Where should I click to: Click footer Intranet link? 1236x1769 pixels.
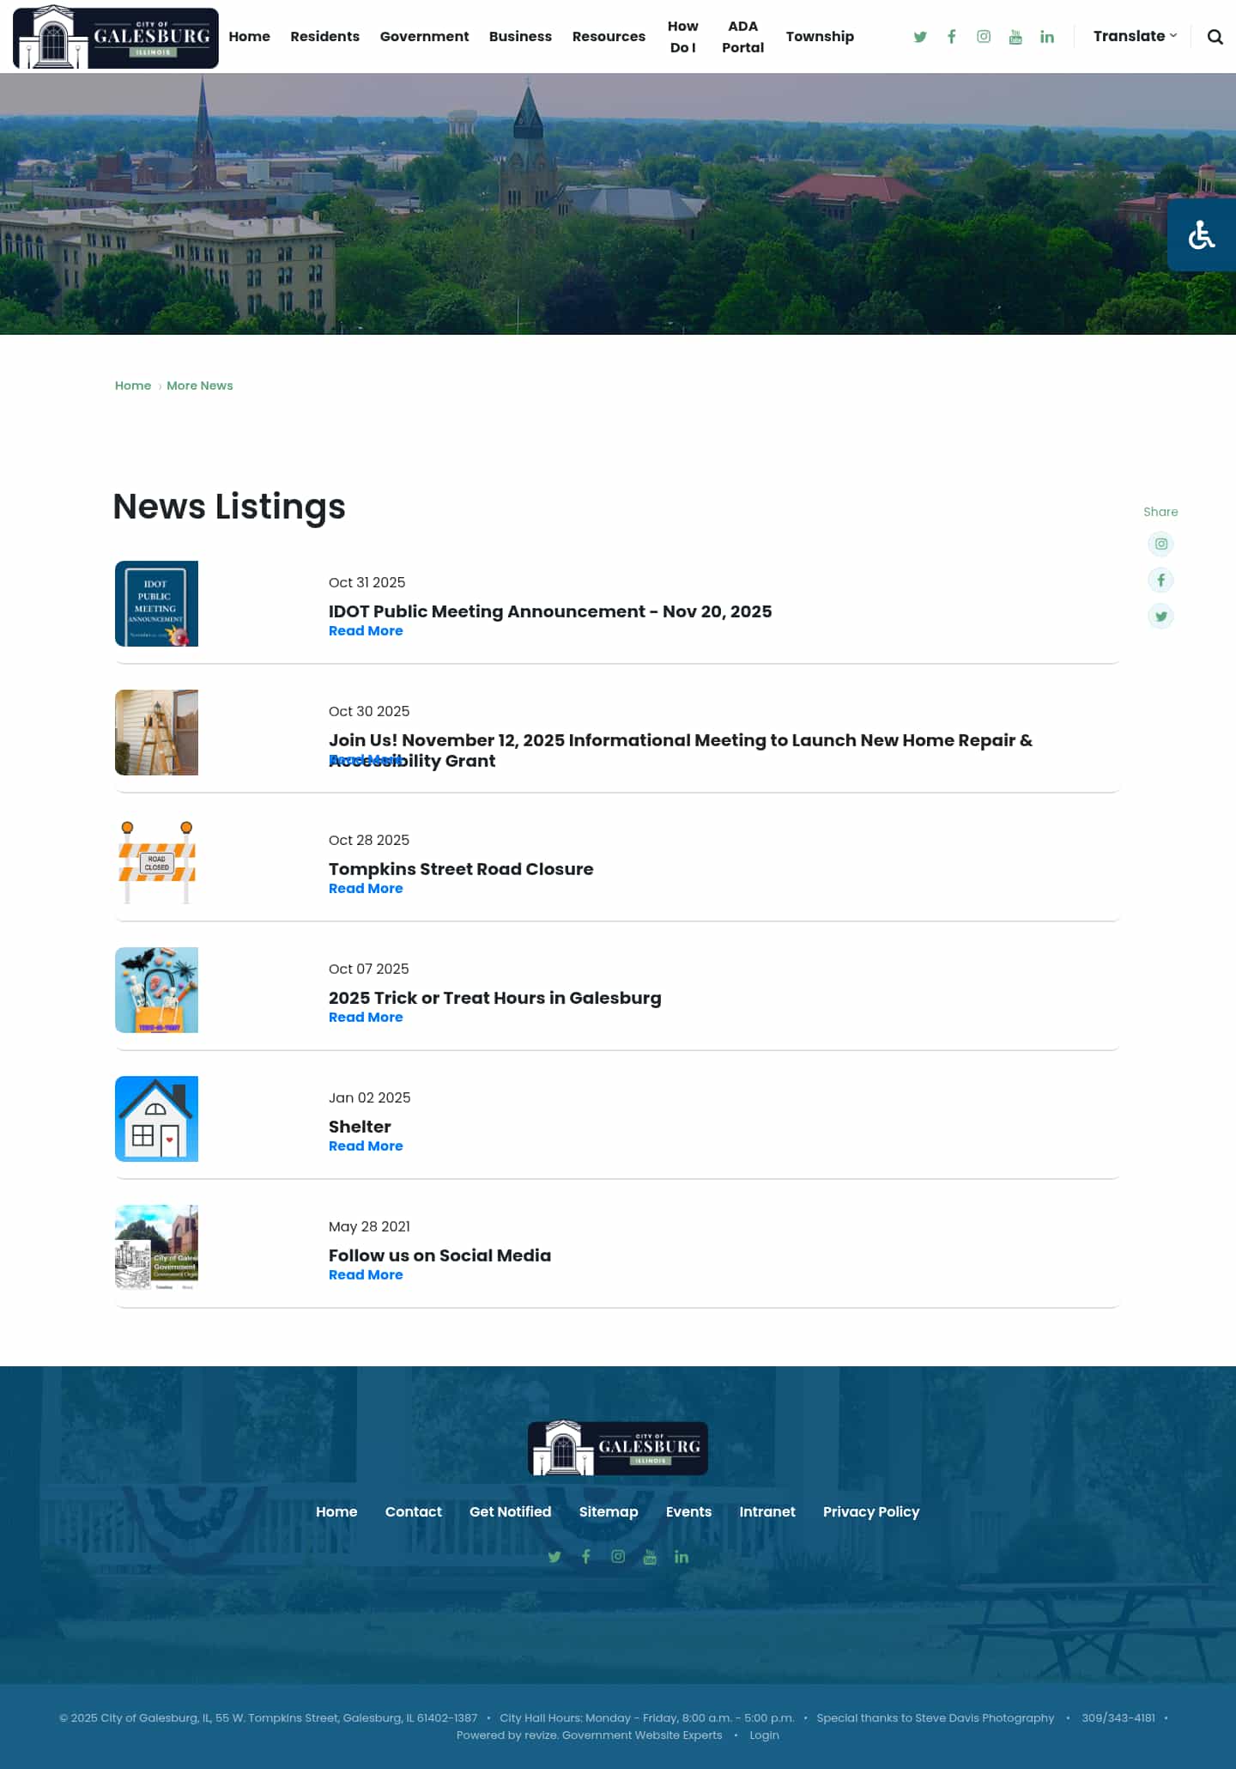pyautogui.click(x=767, y=1511)
